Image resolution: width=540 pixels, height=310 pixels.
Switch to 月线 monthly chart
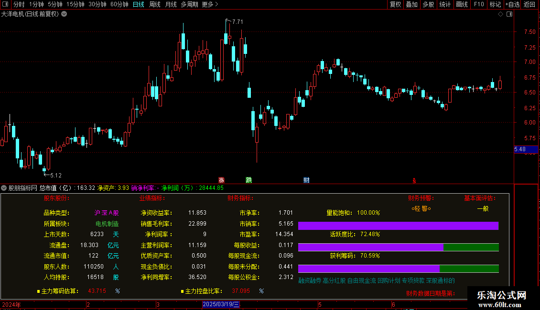171,4
